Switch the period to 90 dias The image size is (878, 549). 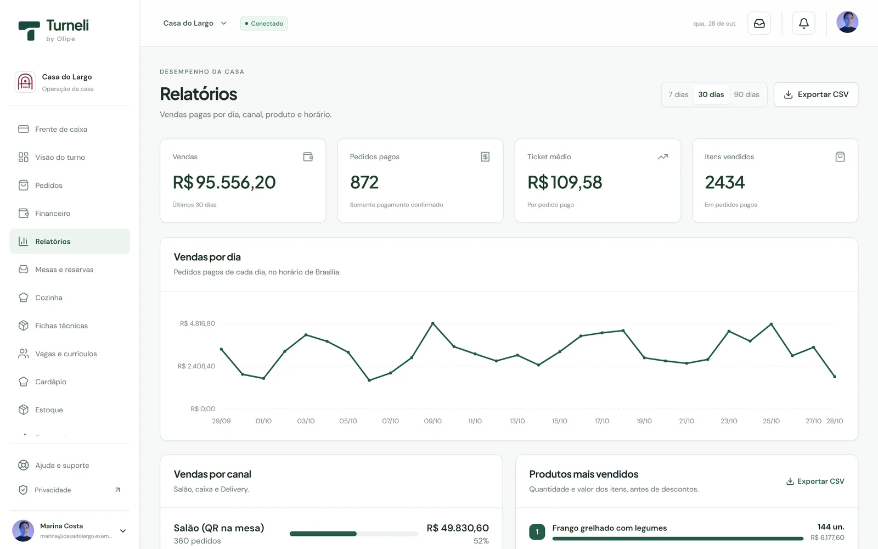(x=747, y=94)
